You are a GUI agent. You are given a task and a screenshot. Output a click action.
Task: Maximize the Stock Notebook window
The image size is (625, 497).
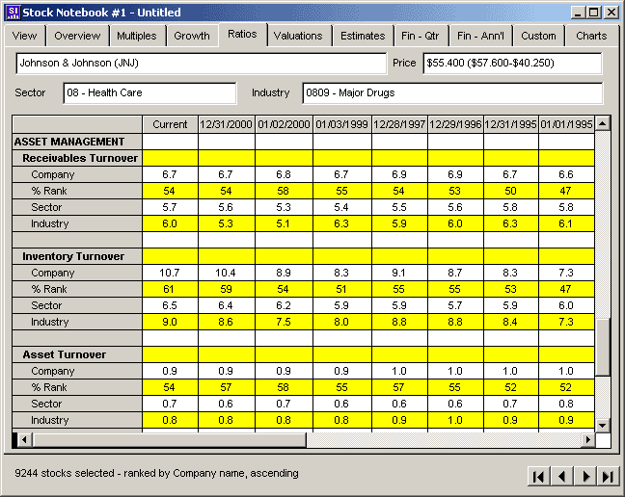click(593, 13)
